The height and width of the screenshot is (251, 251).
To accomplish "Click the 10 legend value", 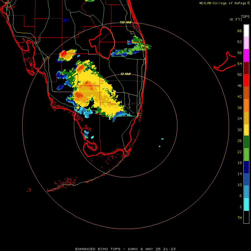I will pos(240,185).
